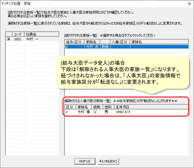Click the birth date 1950/5/4 cell
Image resolution: width=194 pixels, height=168 pixels.
click(123, 112)
